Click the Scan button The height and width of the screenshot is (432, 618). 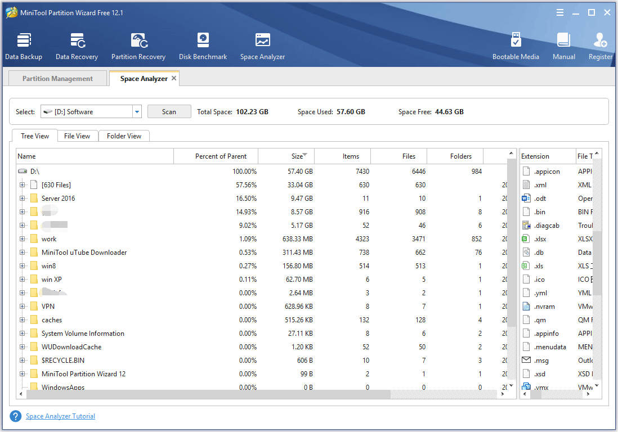[169, 111]
